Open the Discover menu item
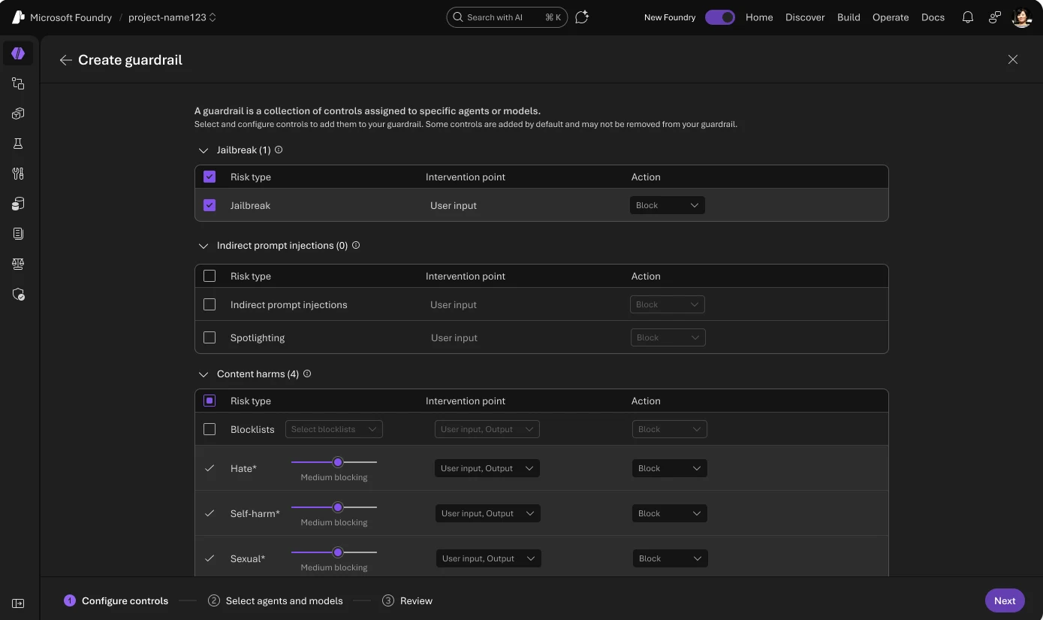1043x620 pixels. (x=805, y=17)
